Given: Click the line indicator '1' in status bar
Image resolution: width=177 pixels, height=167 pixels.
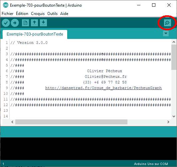Looking at the screenshot, I should (3, 164).
